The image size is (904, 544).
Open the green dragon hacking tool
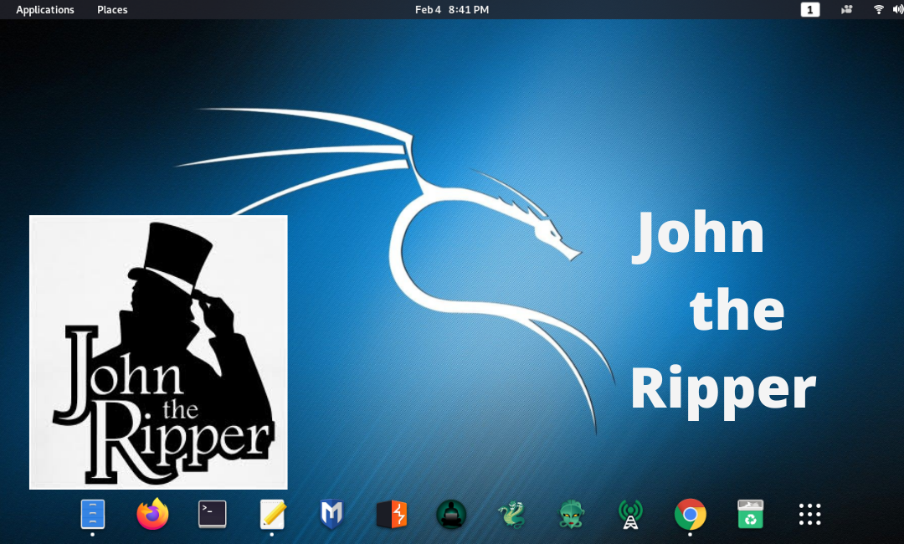pos(511,515)
